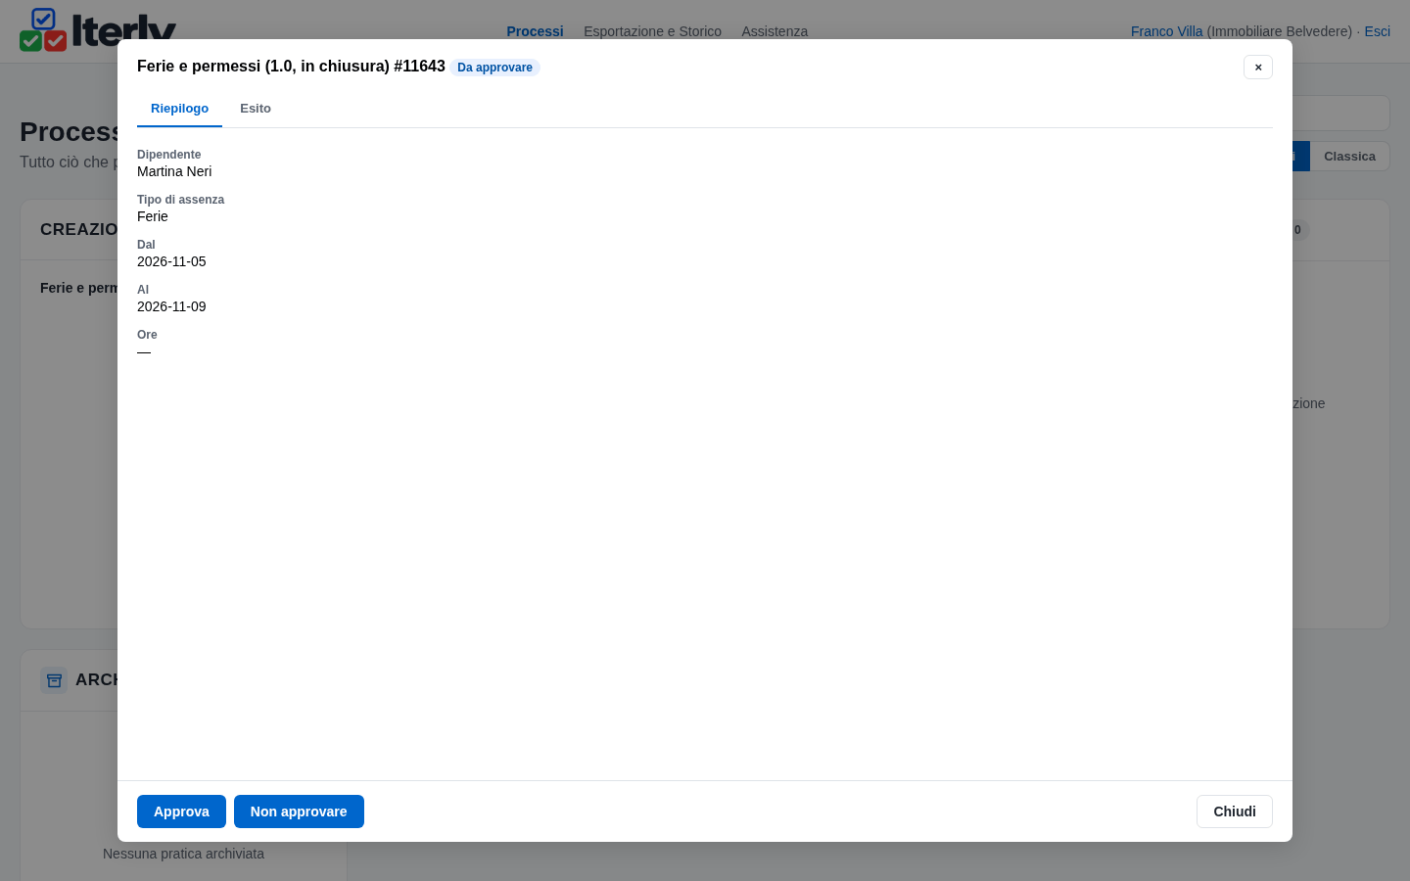1410x881 pixels.
Task: Click the Ferie e permessi dialog title
Action: pos(291,67)
